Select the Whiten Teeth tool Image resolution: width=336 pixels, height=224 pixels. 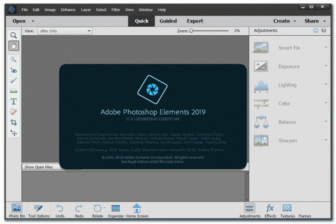click(x=13, y=80)
